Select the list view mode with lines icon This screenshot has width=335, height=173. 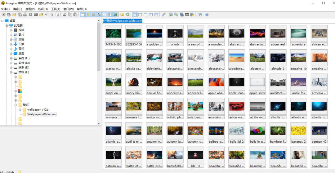click(151, 15)
